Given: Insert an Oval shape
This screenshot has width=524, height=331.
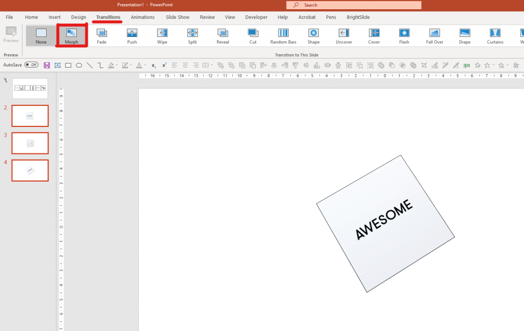Looking at the screenshot, I should (x=79, y=65).
